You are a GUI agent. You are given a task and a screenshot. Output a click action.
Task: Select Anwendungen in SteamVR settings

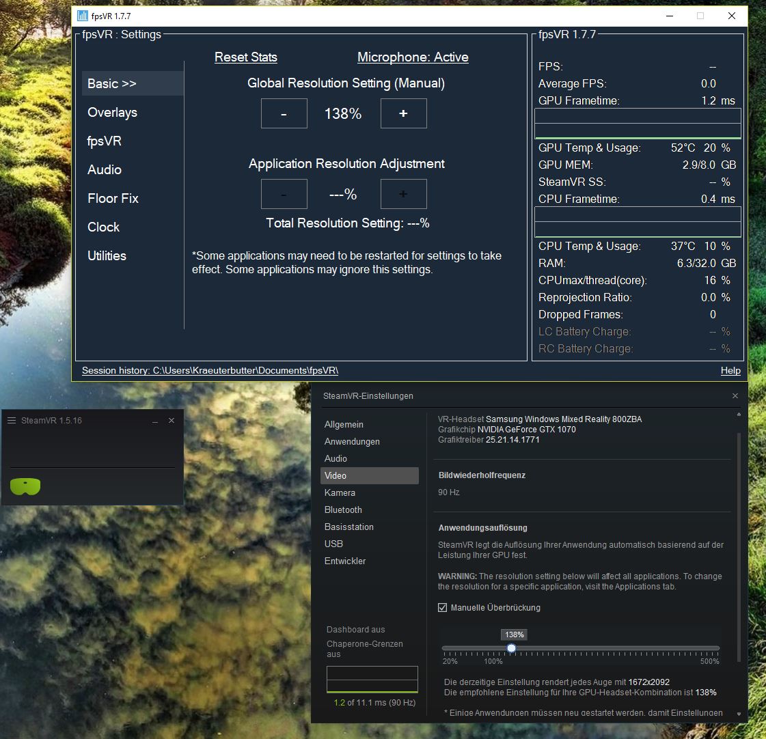point(352,441)
